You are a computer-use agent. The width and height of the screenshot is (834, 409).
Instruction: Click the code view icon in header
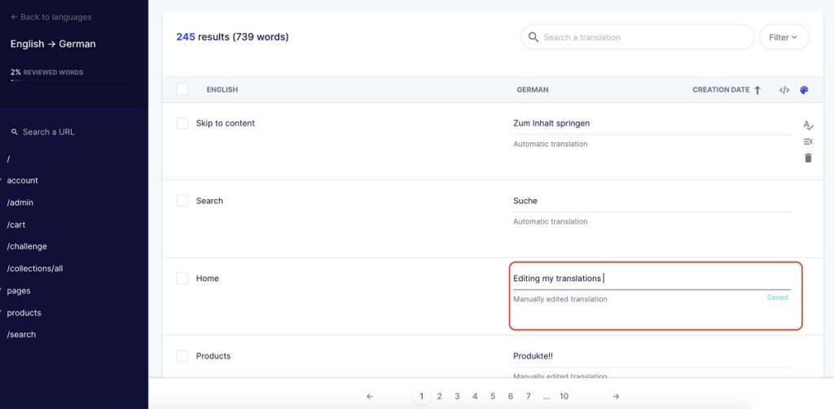click(784, 90)
